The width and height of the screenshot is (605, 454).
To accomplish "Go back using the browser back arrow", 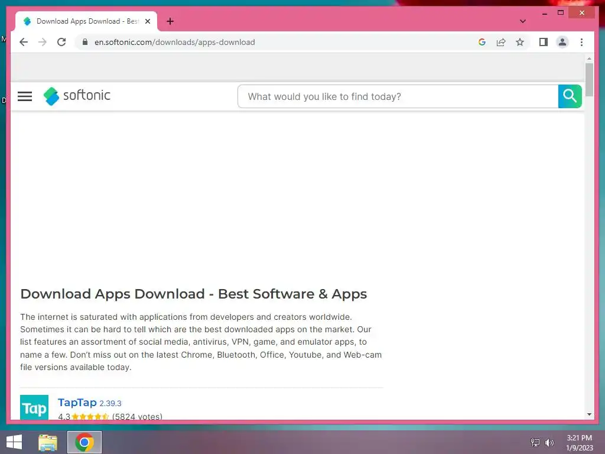I will (x=24, y=42).
